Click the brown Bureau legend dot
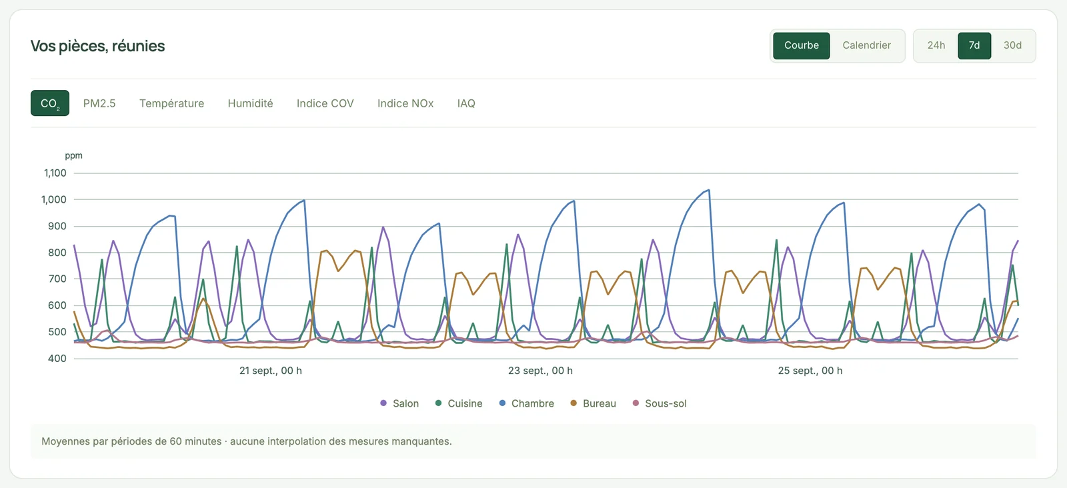The height and width of the screenshot is (488, 1067). (574, 403)
